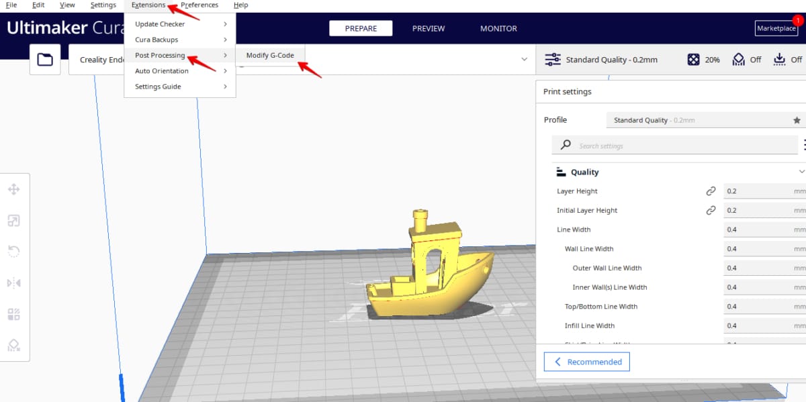Select the Rotate tool
Viewport: 806px width, 402px height.
[x=15, y=251]
